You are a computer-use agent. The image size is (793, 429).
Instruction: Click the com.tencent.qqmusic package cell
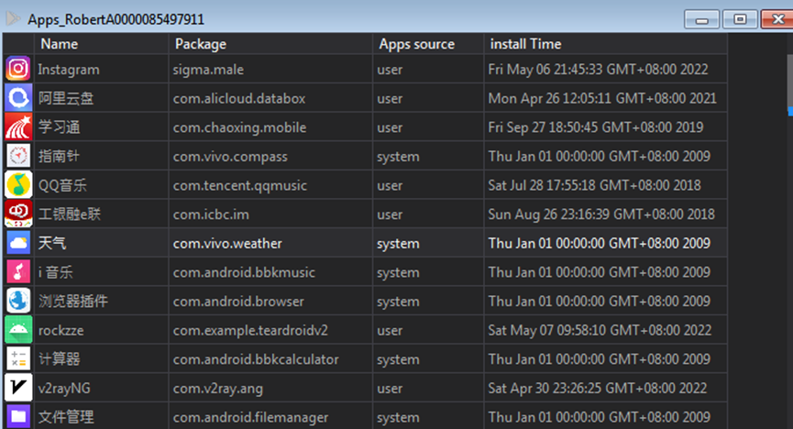(x=270, y=185)
